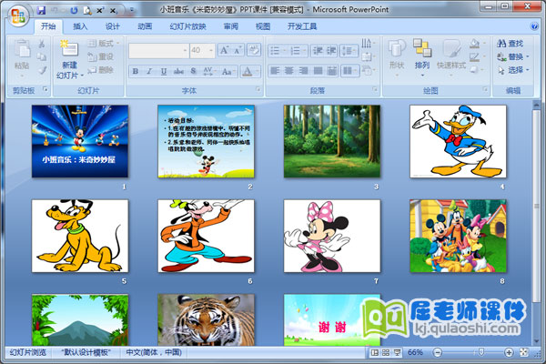The image size is (546, 364).
Task: Open line spacing dropdown
Action: point(349,51)
